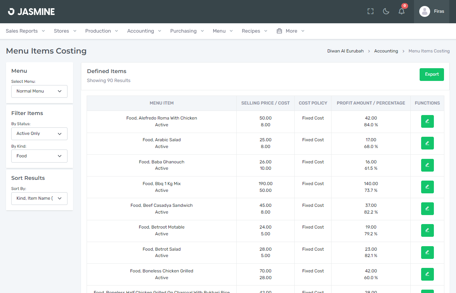This screenshot has height=293, width=456.
Task: Go to Accounting breadcrumb link
Action: pos(386,51)
